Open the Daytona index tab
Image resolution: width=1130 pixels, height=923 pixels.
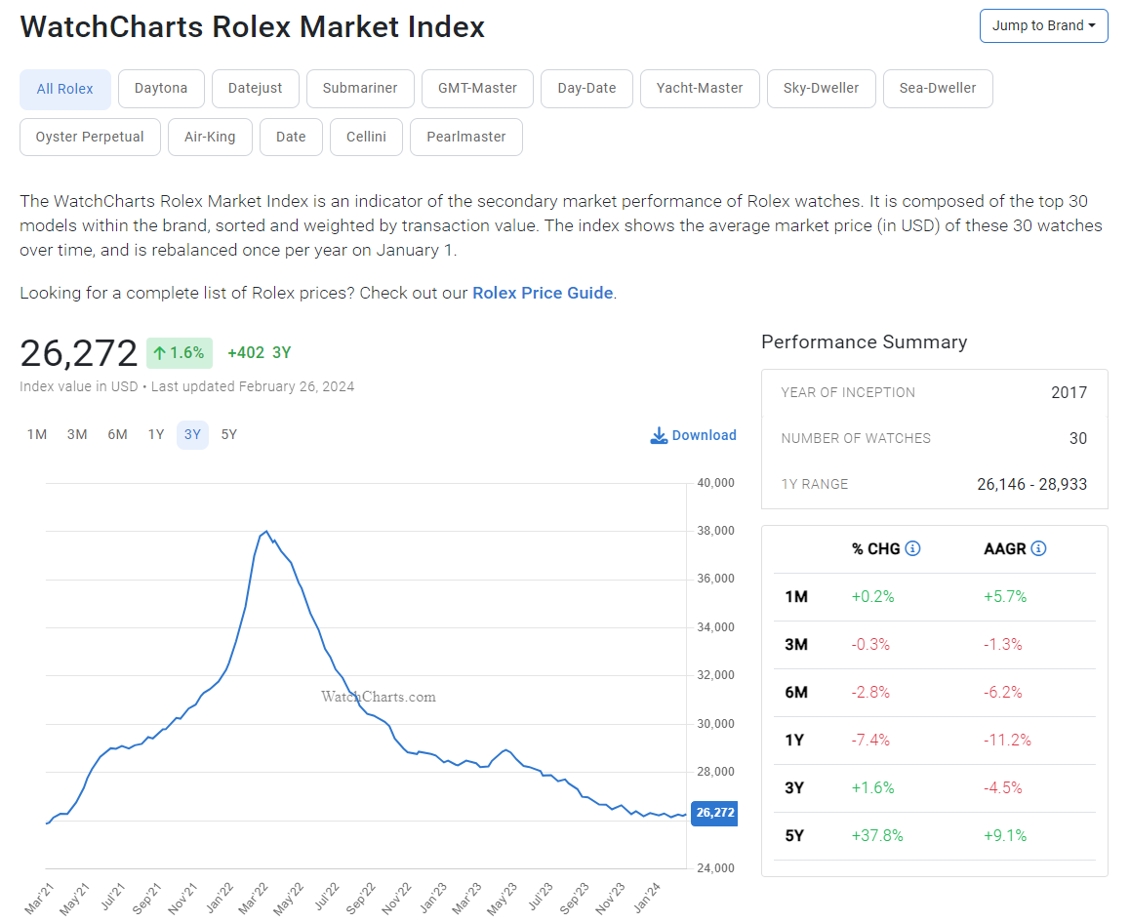[x=161, y=89]
